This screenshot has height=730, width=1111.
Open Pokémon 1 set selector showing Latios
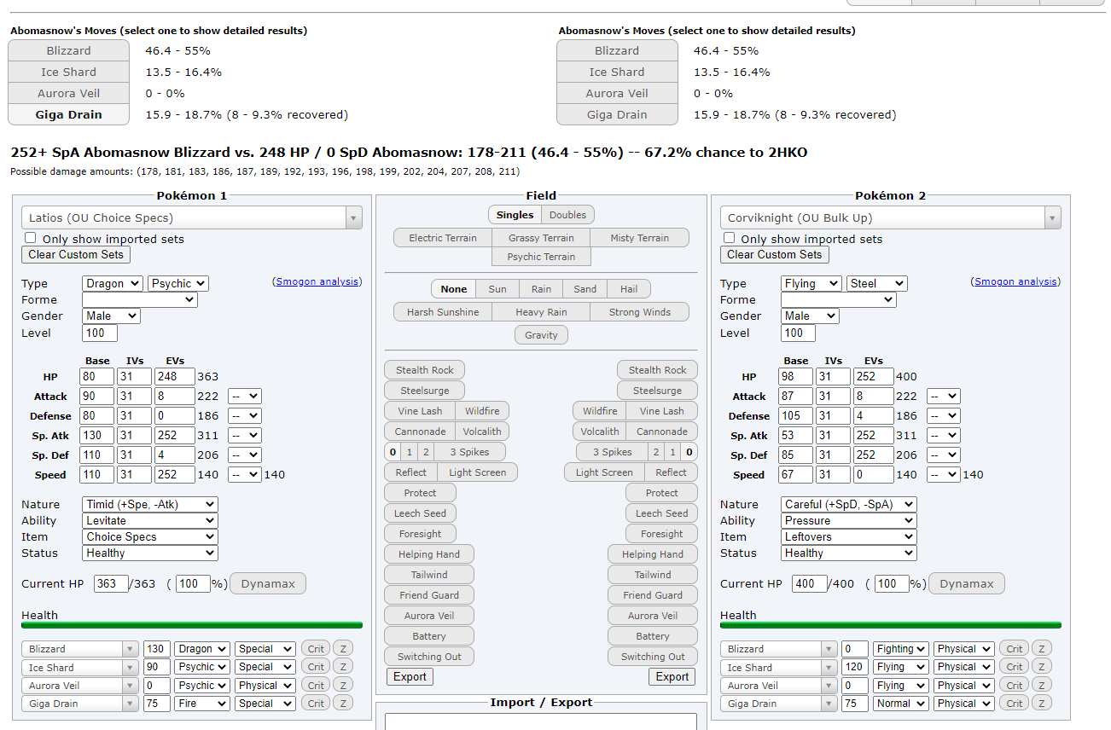[x=192, y=217]
